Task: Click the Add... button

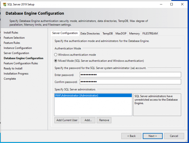Action: click(88, 120)
